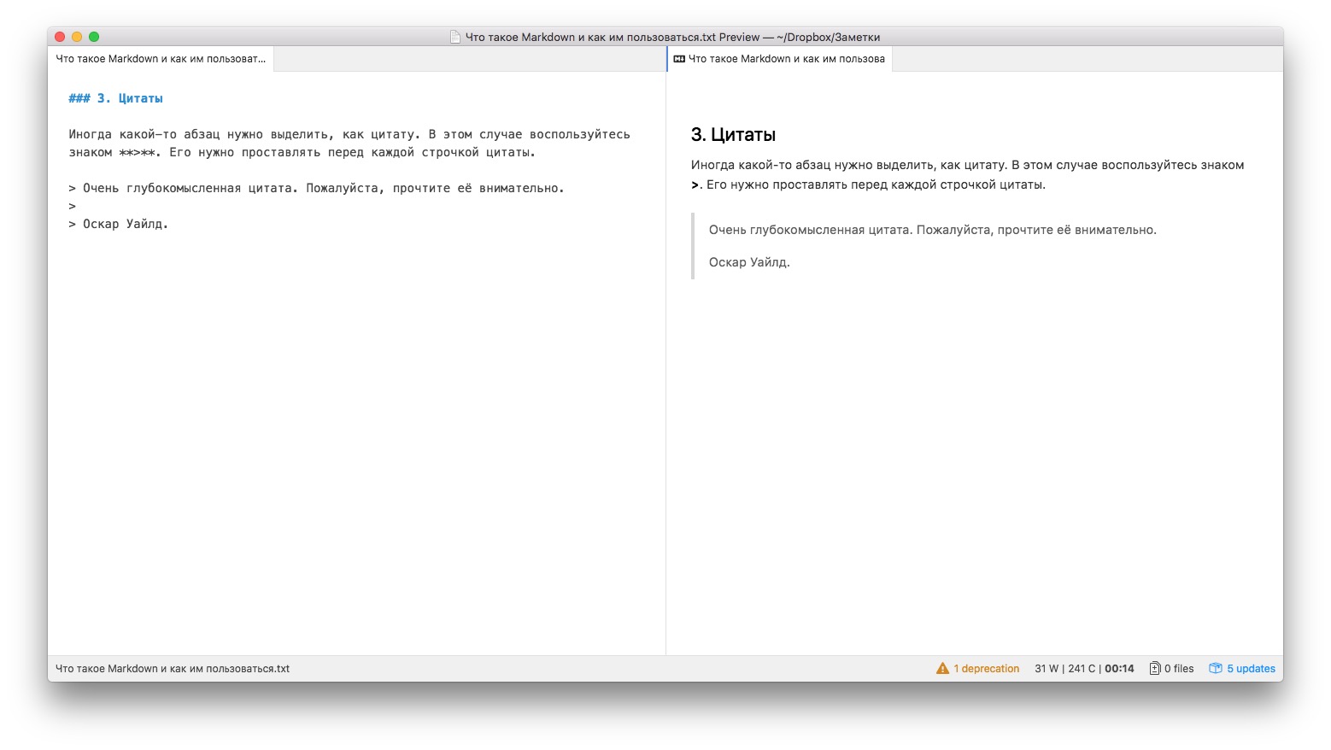Click the file name "Что такое Markdown и как им пользоваться.txt" in status bar
The image size is (1331, 750).
pyautogui.click(x=173, y=669)
